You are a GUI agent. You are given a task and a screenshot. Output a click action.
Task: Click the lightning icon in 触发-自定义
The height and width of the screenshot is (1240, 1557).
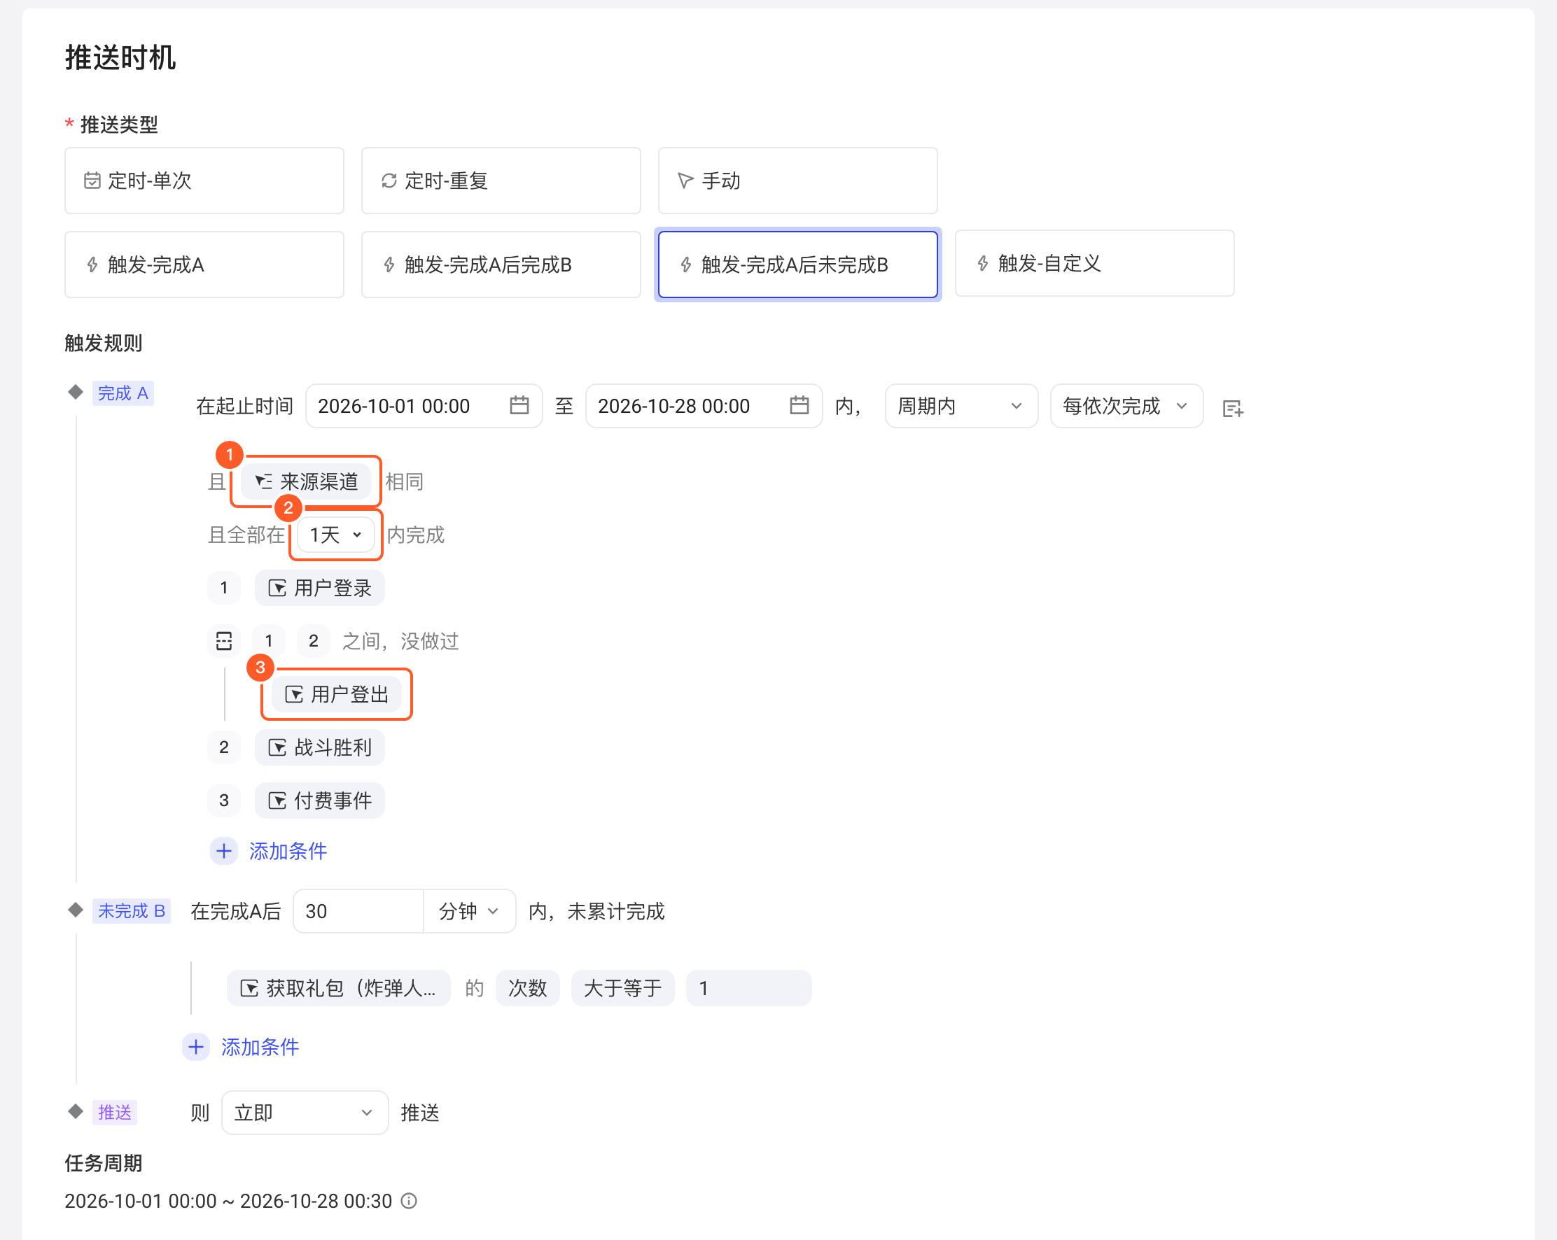(983, 263)
